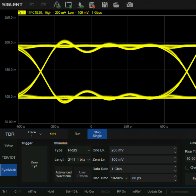Toggle Update On in status bar
This screenshot has width=196, height=196.
click(155, 191)
